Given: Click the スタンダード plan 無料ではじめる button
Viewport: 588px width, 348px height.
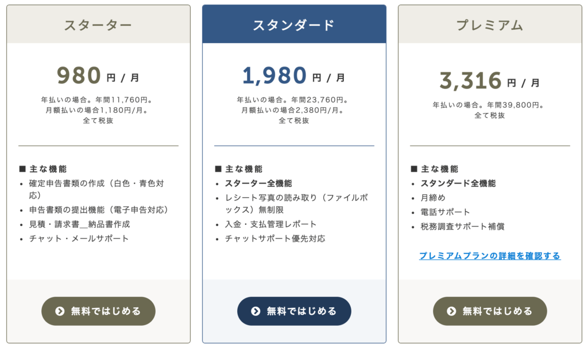Looking at the screenshot, I should point(294,311).
